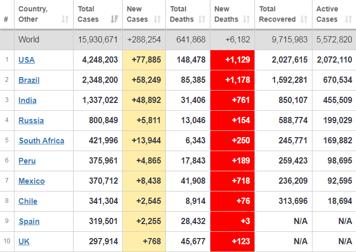Viewport: 356px width, 252px height.
Task: Click sort arrows icon in Total Deaths column
Action: point(202,20)
